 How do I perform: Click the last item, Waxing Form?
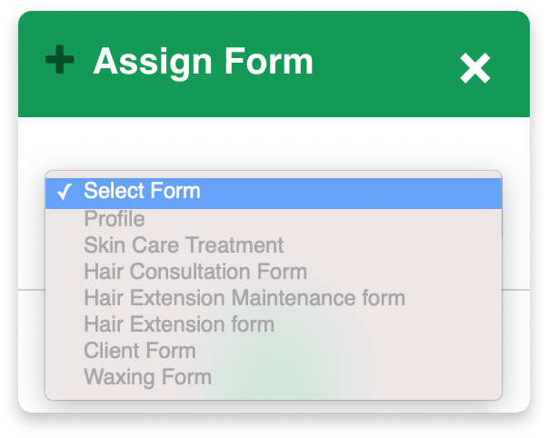click(147, 377)
